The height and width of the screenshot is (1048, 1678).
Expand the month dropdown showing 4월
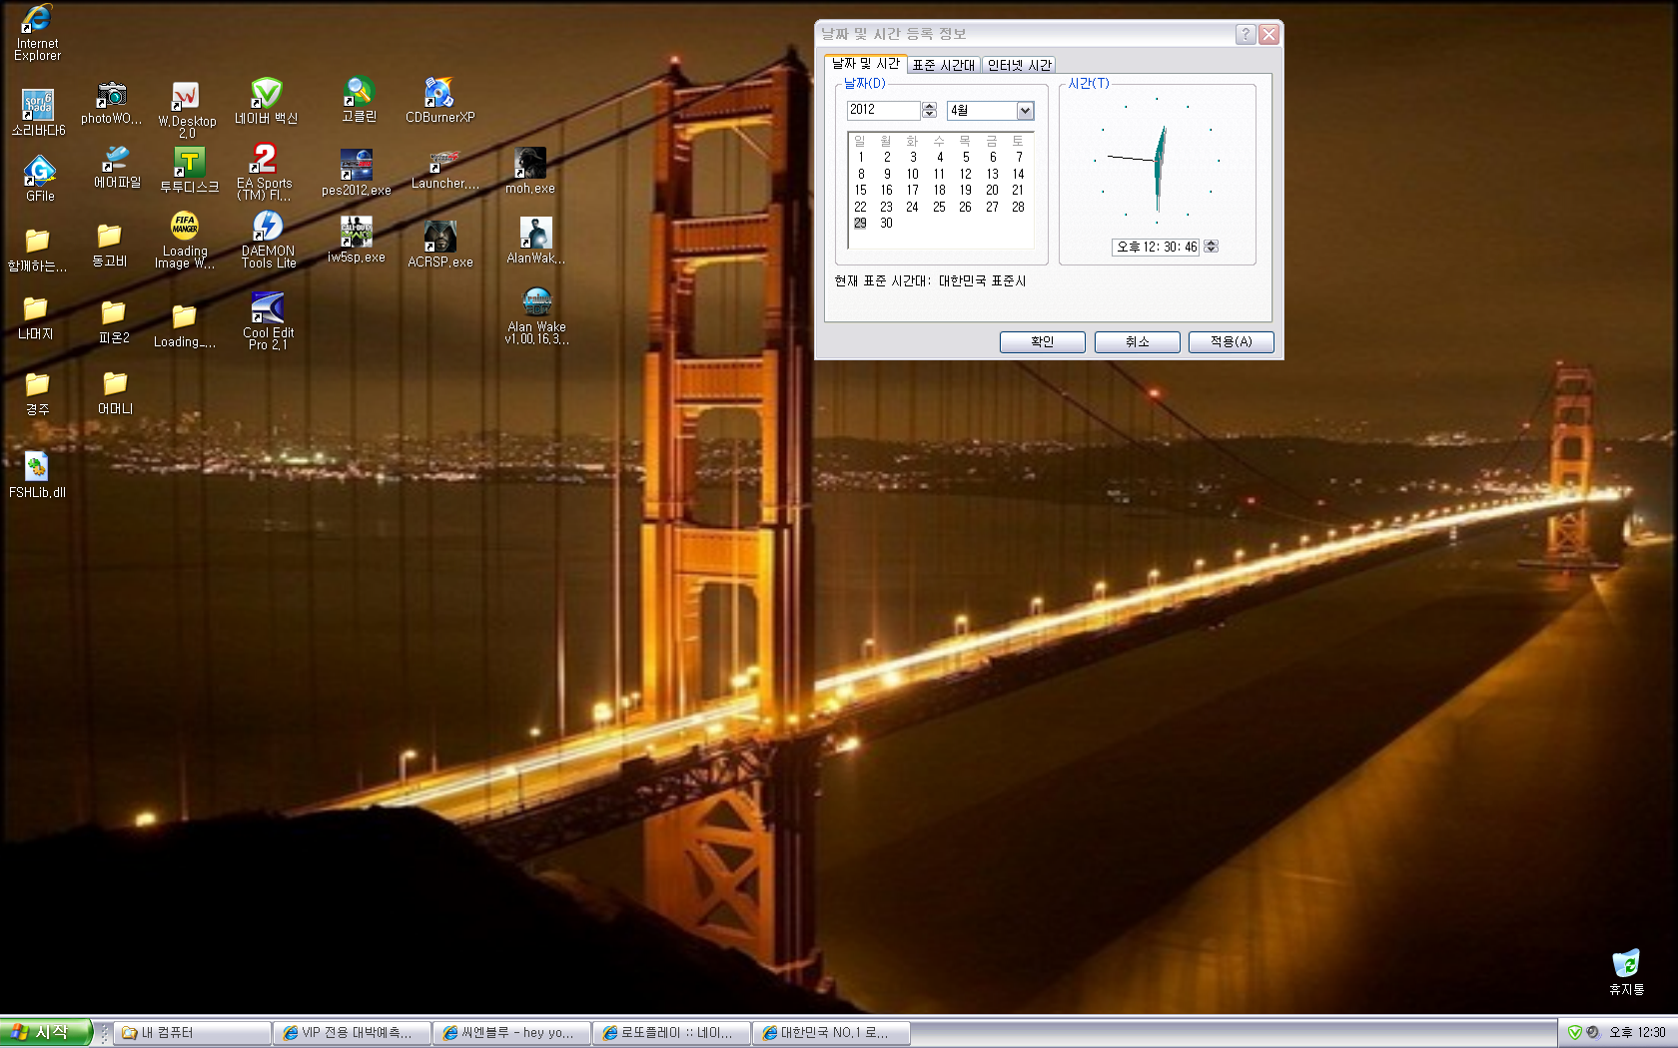tap(1025, 111)
